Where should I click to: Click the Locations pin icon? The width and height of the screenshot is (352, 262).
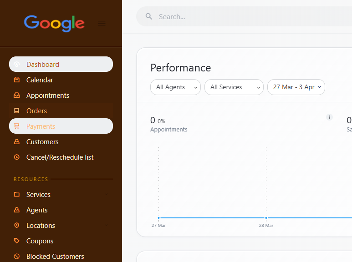(17, 226)
